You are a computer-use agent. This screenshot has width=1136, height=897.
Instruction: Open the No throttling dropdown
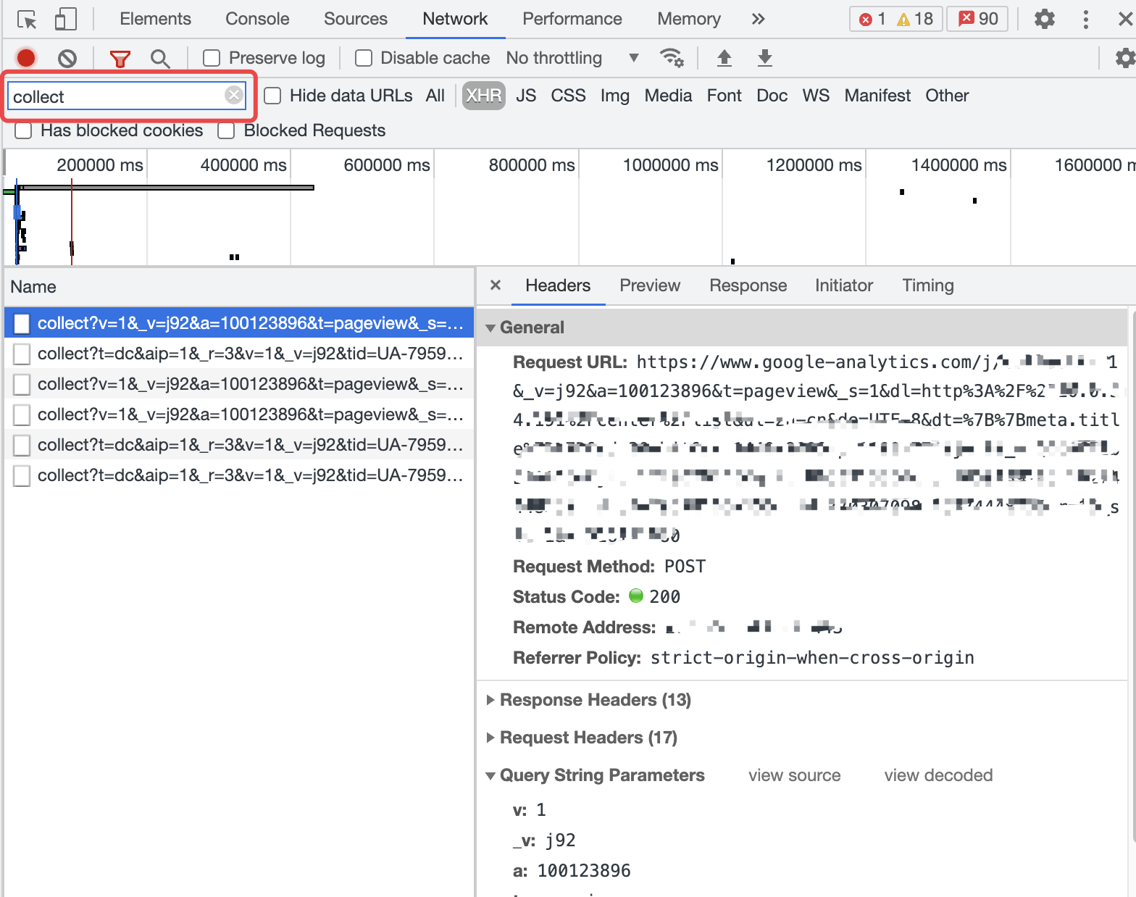tap(572, 58)
